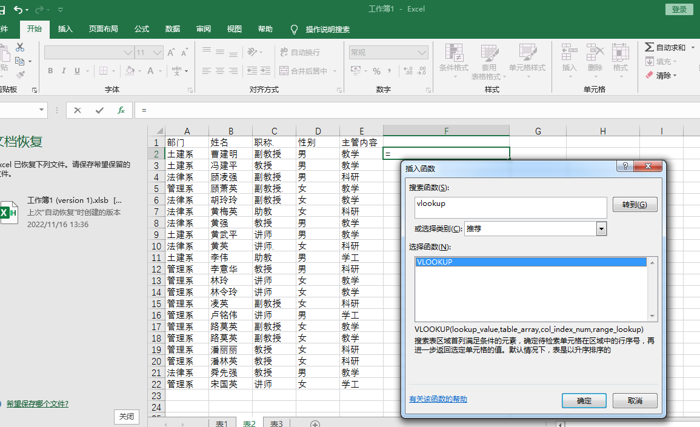This screenshot has width=700, height=427.
Task: Switch to the 公式 ribbon tab
Action: tap(141, 29)
